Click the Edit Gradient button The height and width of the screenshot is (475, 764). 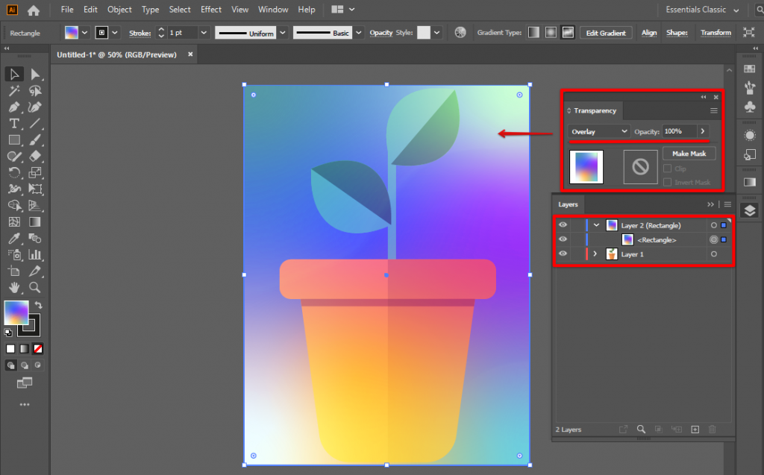(605, 32)
